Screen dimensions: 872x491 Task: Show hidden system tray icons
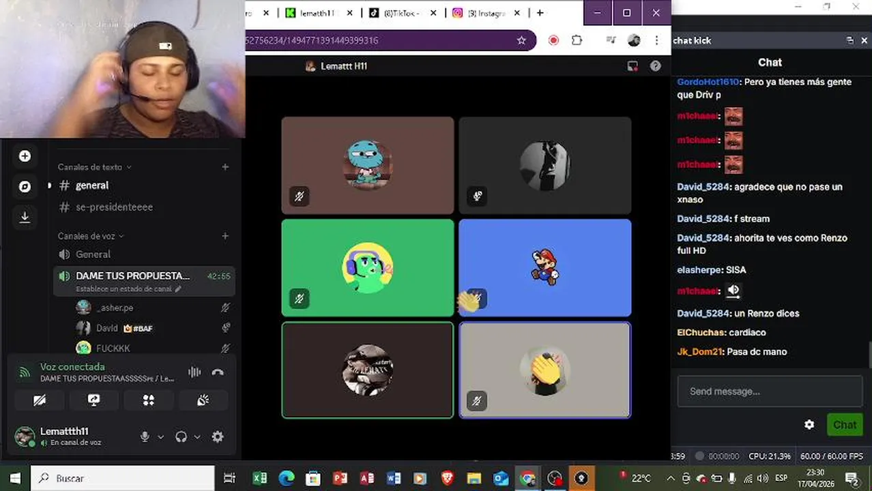(671, 478)
